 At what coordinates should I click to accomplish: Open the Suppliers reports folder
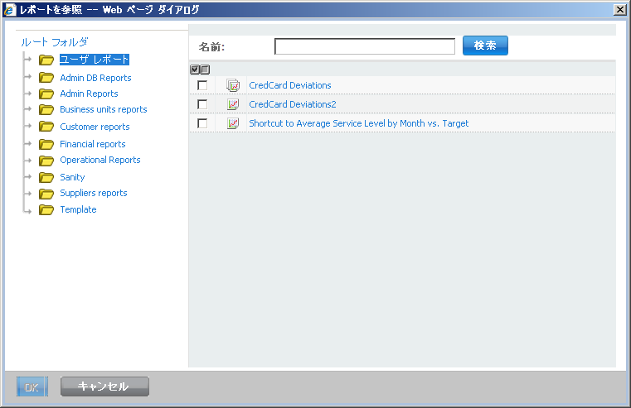pyautogui.click(x=94, y=193)
